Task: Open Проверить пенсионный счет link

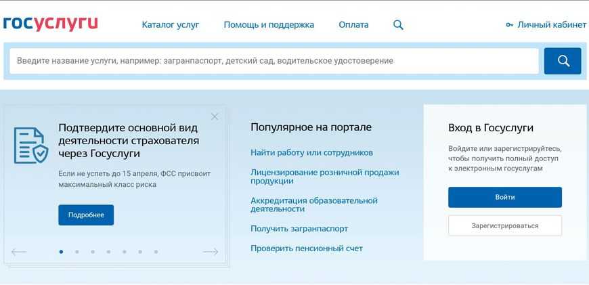Action: click(x=306, y=248)
